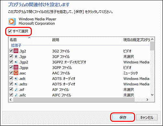Select the .aifc extension name
This screenshot has width=163, height=126.
coord(22,95)
